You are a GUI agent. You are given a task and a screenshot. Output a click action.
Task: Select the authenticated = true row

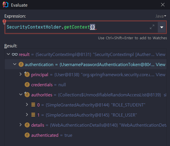[x=86, y=135]
